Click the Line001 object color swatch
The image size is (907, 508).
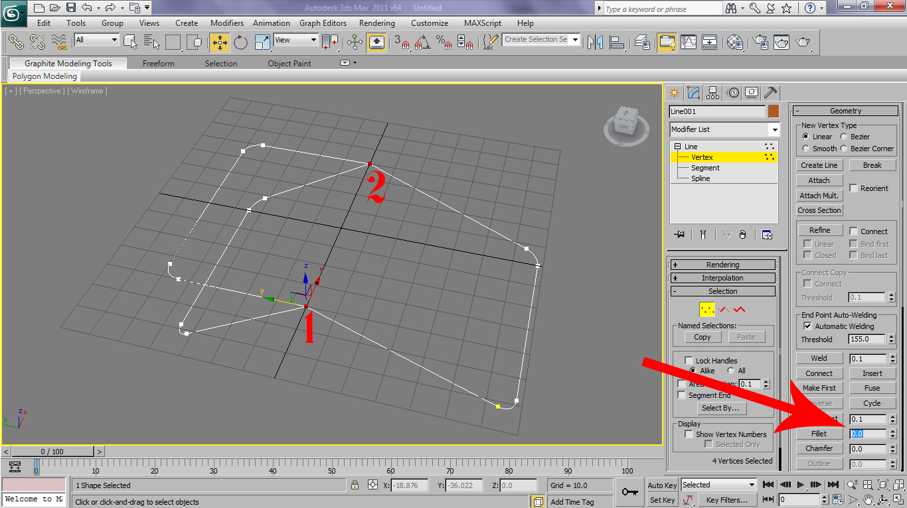tap(774, 111)
